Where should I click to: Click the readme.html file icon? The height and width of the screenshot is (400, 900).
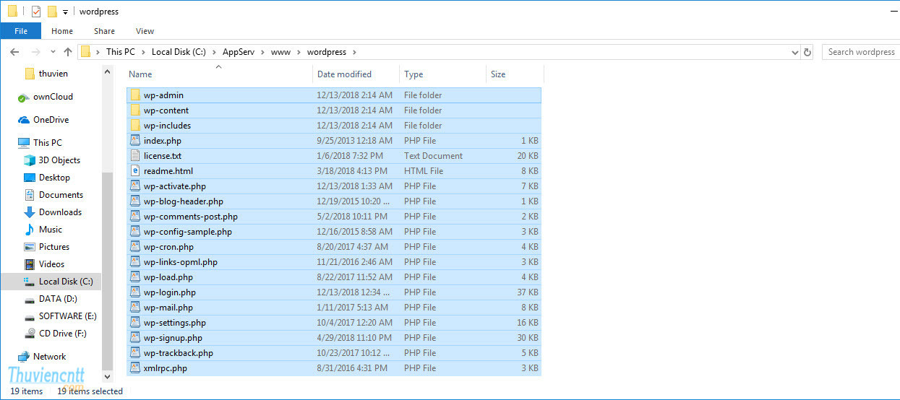point(135,171)
